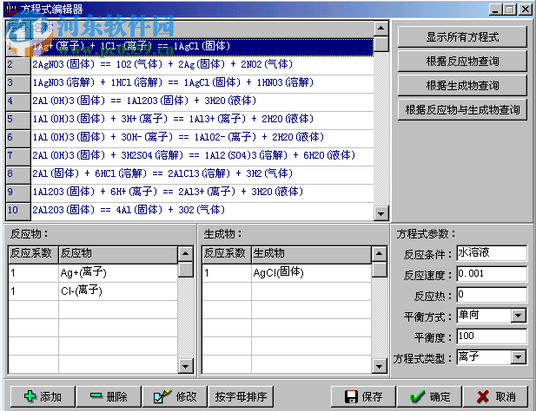Screen dimensions: 536x411
Task: Minimize the 方程式编辑器 window
Action: point(496,10)
